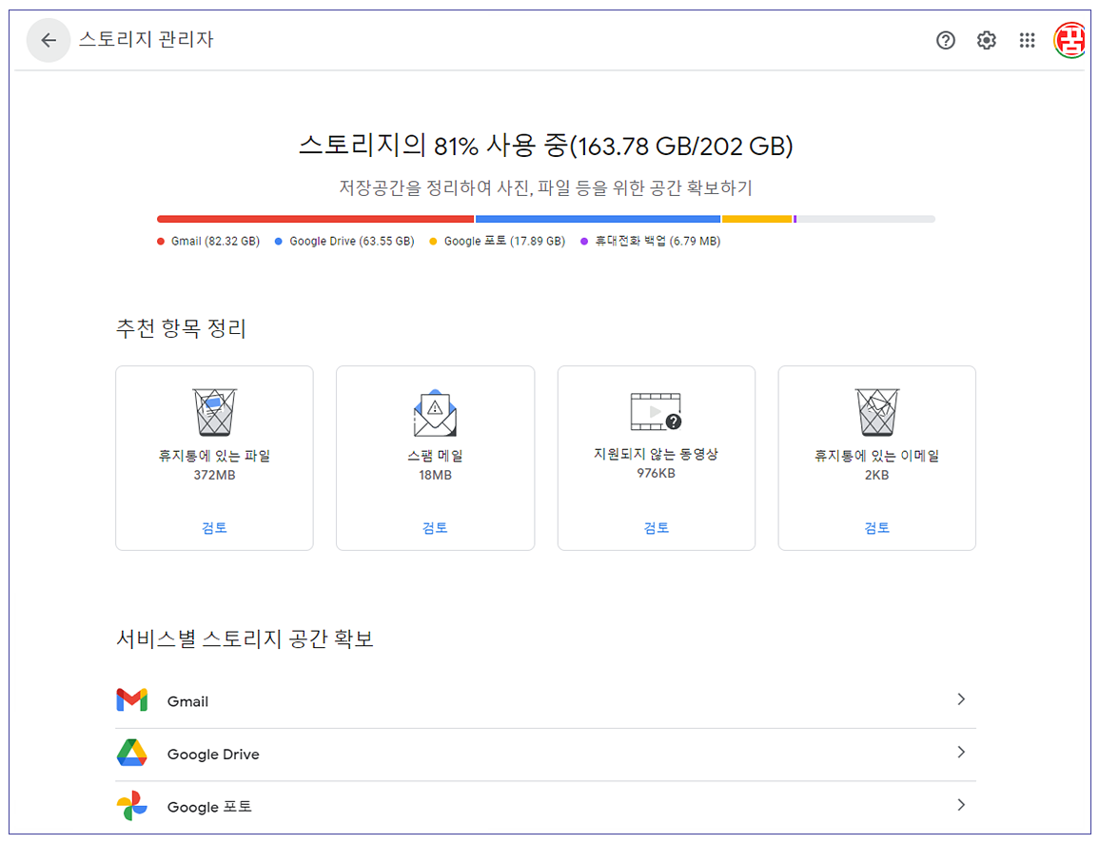Image resolution: width=1099 pixels, height=844 pixels.
Task: Click the 휴대전화 백업 (6.79 MB) legend
Action: (651, 241)
